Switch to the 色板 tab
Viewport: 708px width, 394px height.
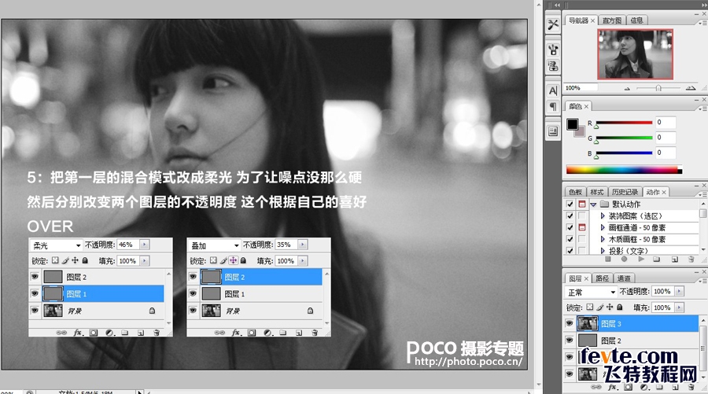575,192
